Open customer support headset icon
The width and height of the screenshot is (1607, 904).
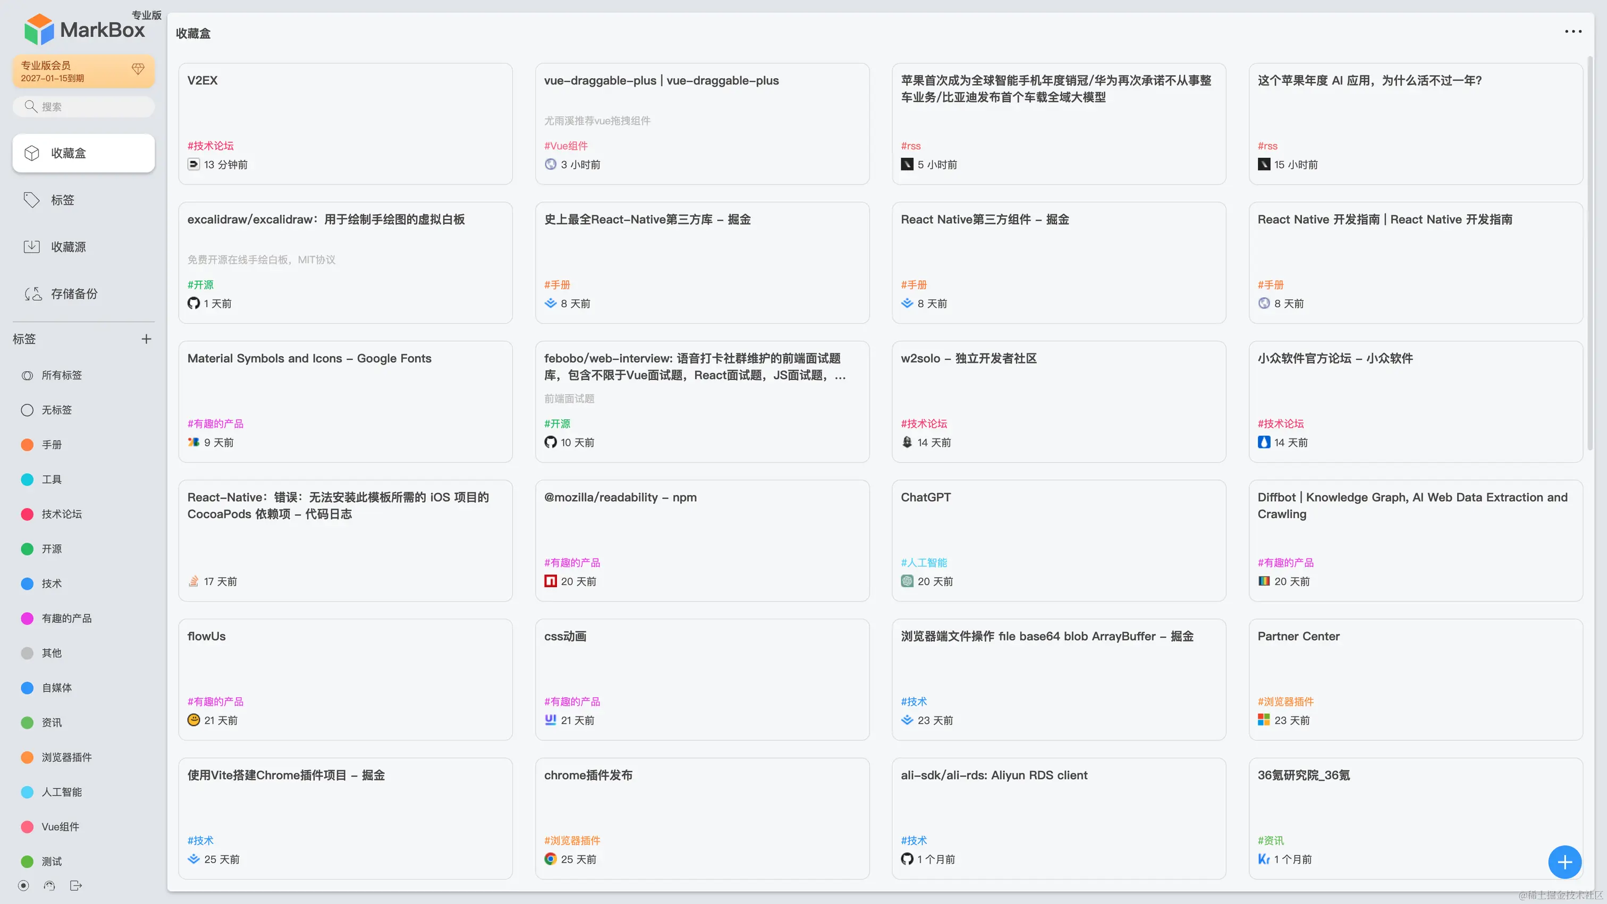[x=49, y=885]
